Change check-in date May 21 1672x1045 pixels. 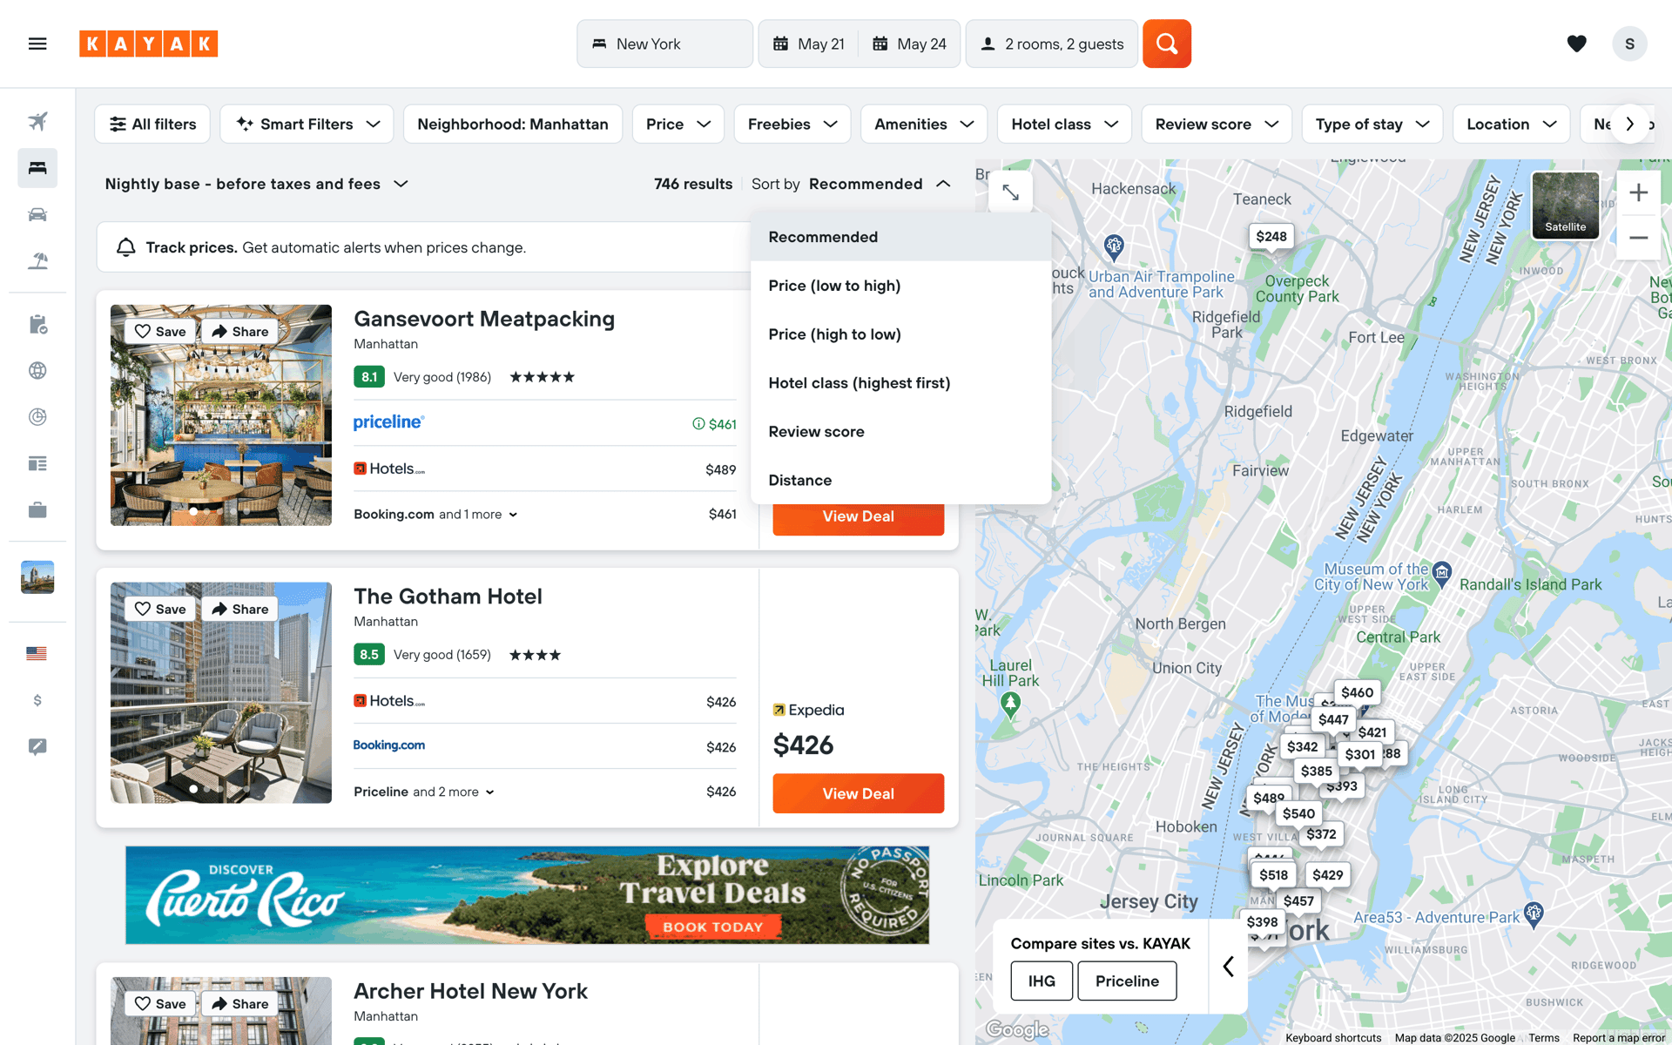[x=809, y=44]
